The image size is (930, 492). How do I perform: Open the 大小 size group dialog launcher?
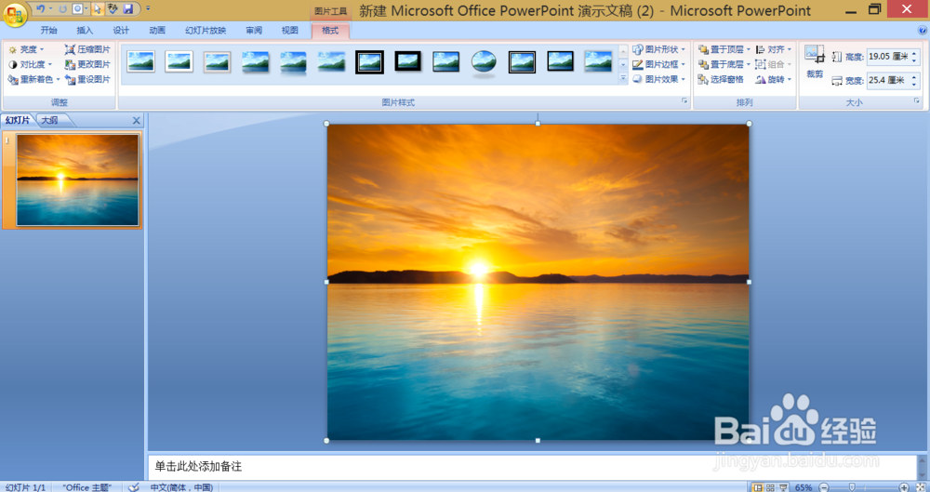coord(917,101)
